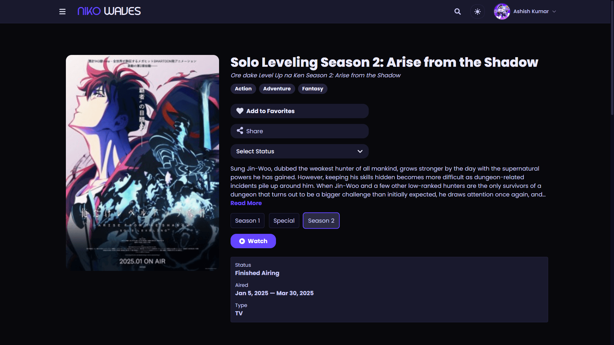
Task: Click the heart icon in Add to Favorites
Action: 240,111
